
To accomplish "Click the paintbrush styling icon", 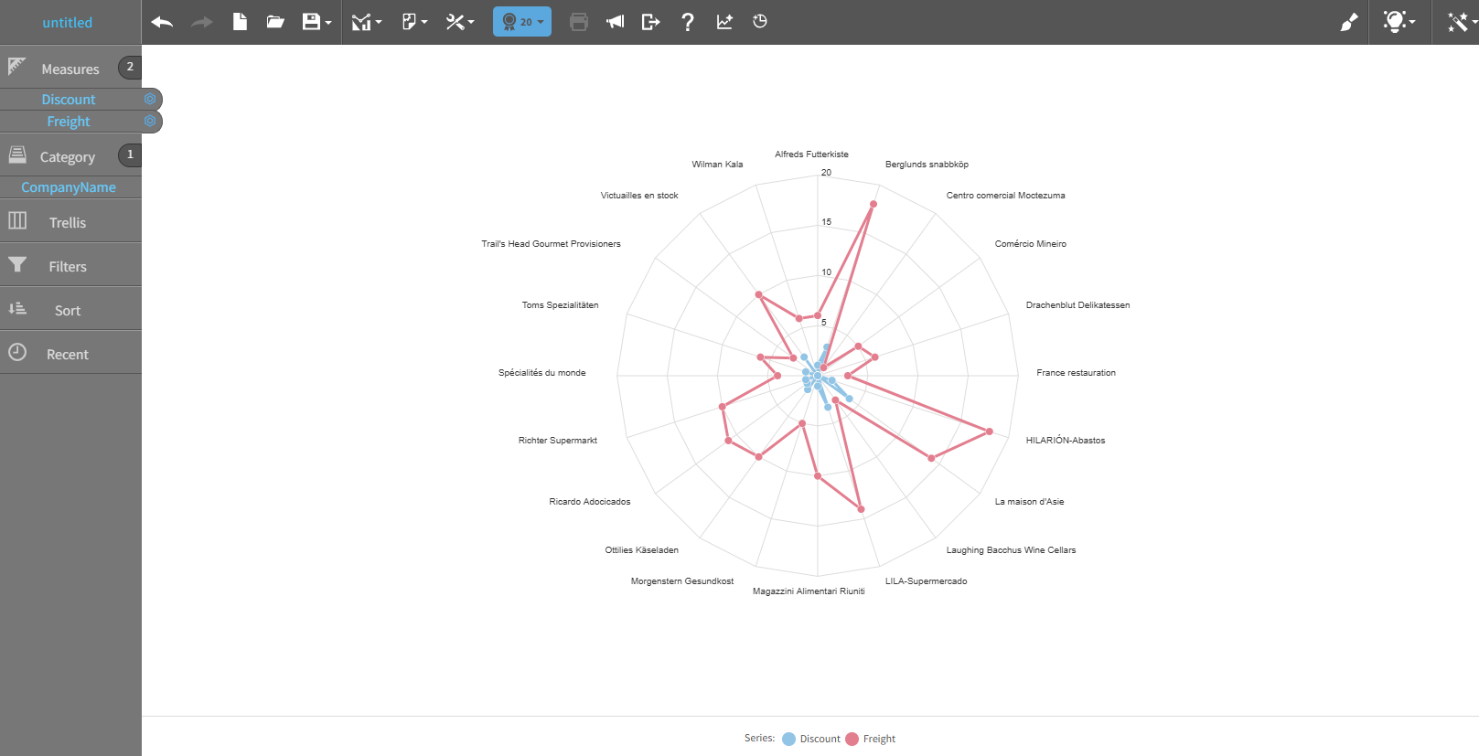I will [x=1348, y=22].
